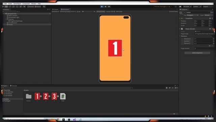Click the Page Number input field
Screen dimensions: 216x122
click(204, 48)
